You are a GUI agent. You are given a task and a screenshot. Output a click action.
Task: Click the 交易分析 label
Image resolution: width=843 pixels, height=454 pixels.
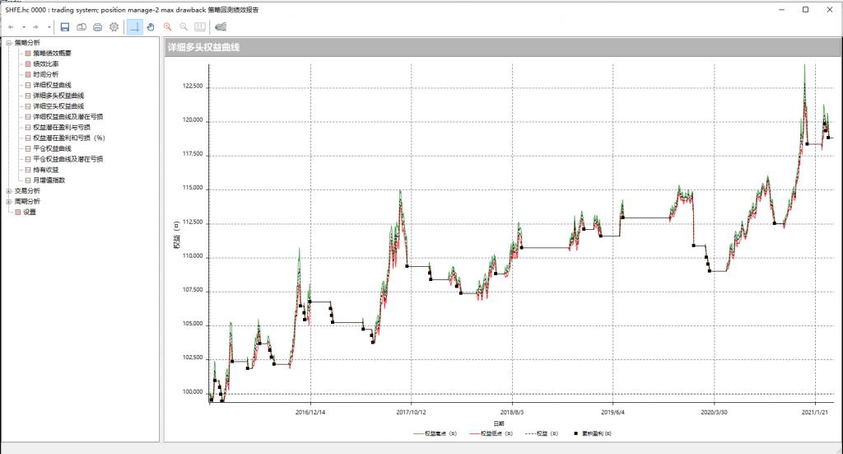tap(27, 191)
